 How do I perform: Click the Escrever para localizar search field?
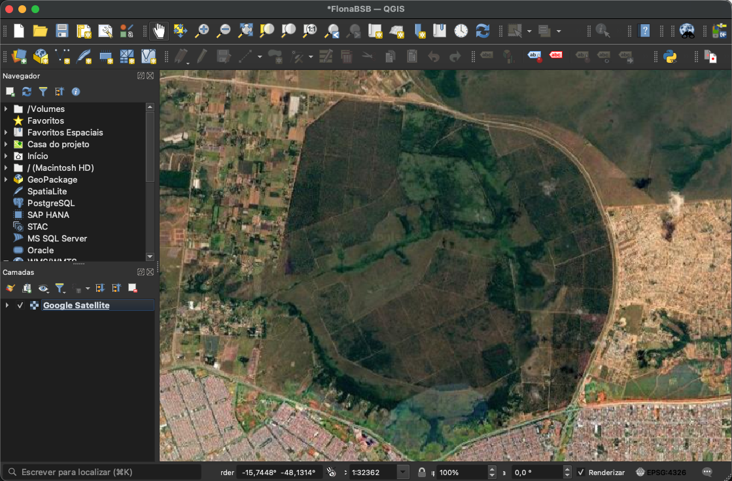103,472
